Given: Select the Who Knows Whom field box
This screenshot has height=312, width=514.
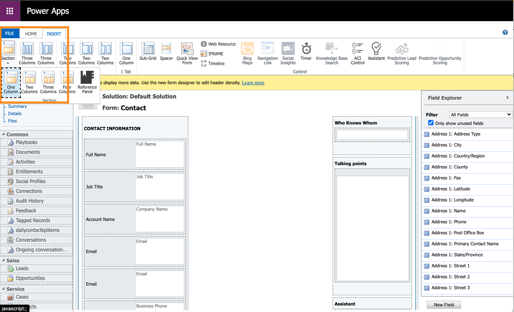Looking at the screenshot, I should (372, 135).
